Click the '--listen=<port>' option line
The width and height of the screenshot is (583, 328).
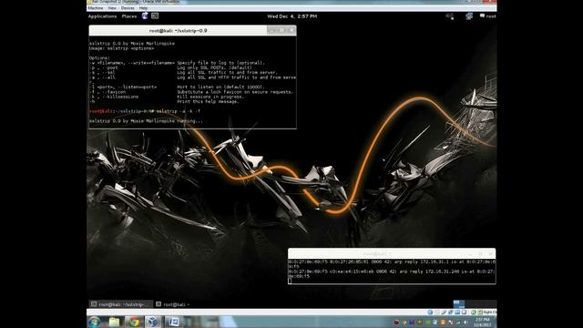tap(177, 87)
